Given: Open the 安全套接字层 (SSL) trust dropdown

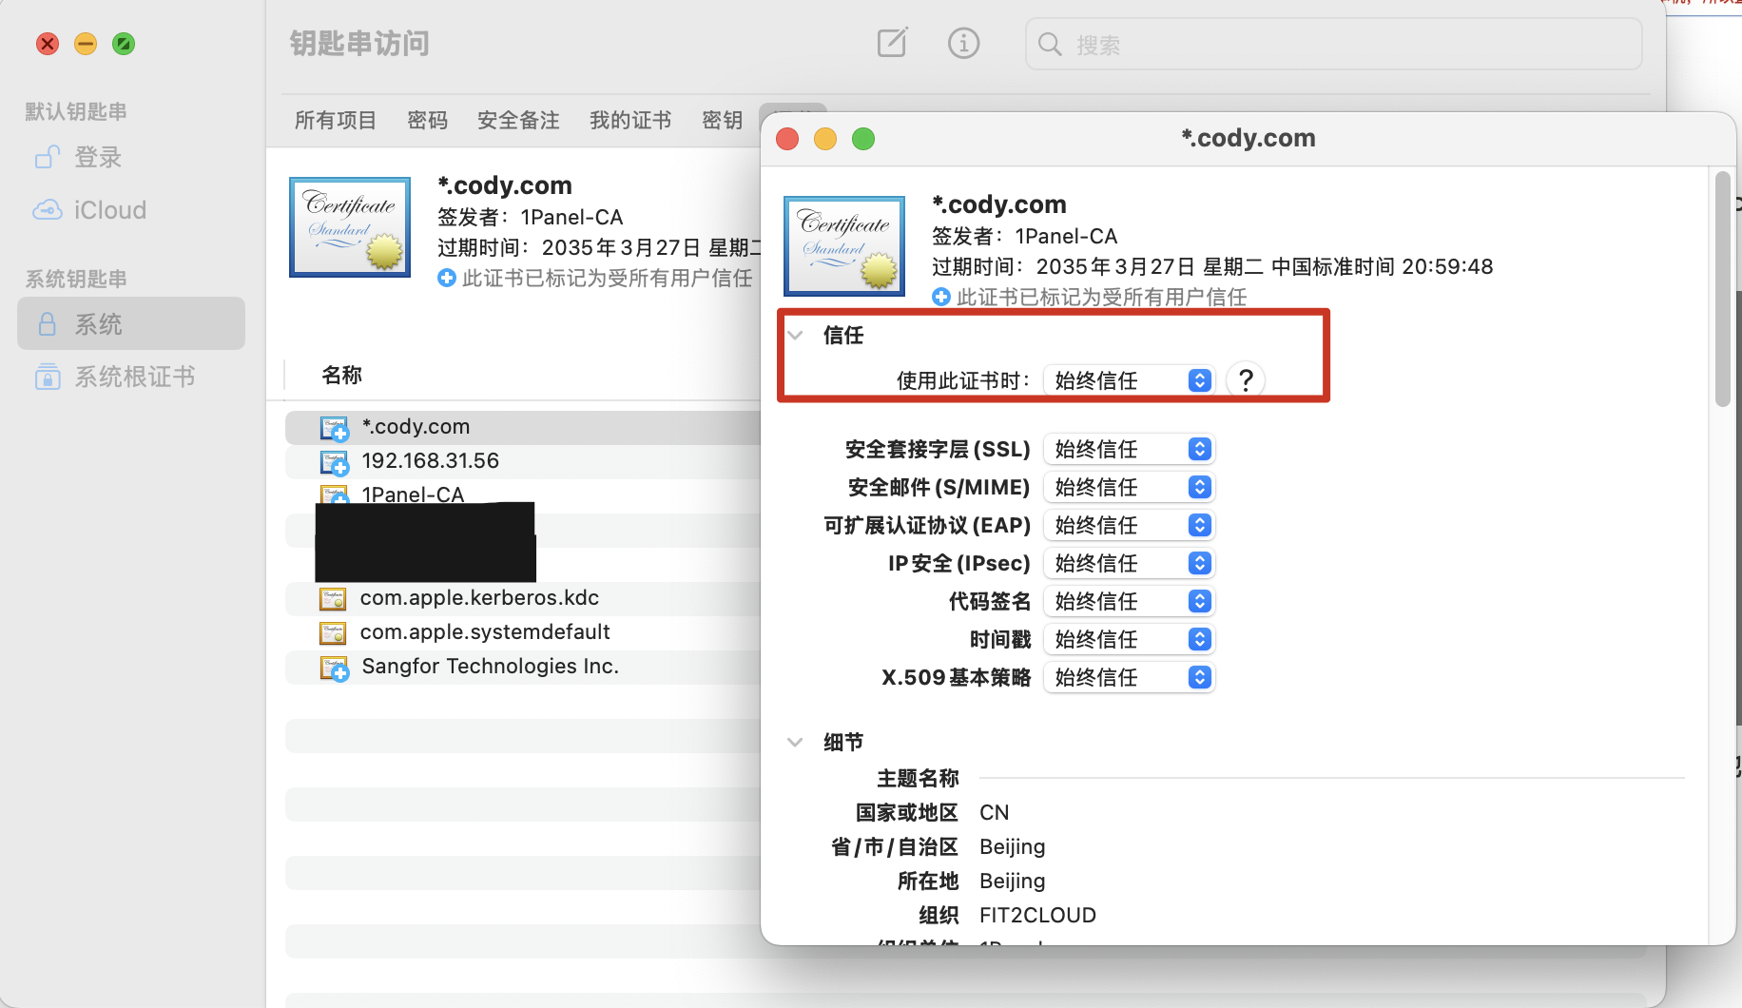Looking at the screenshot, I should (1129, 449).
